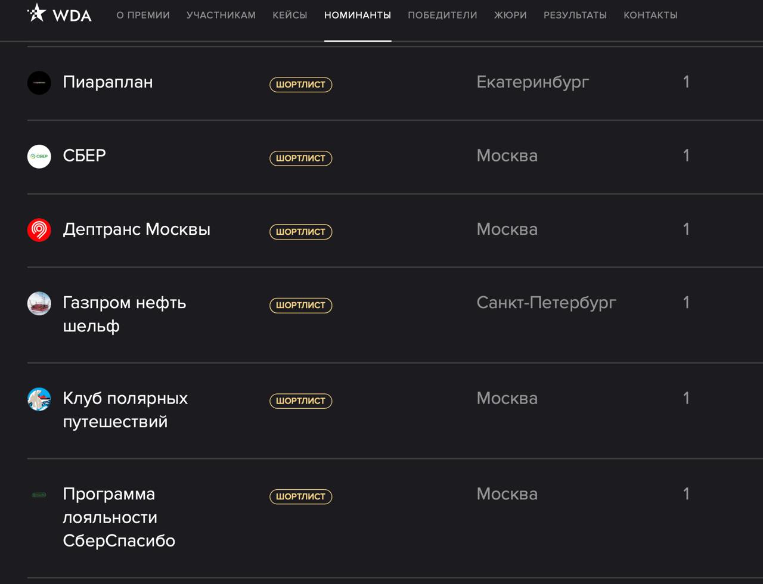Click count 1 in Газпром нефть шельф row

click(686, 303)
